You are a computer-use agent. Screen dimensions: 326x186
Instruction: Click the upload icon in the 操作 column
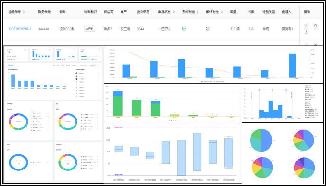[306, 32]
